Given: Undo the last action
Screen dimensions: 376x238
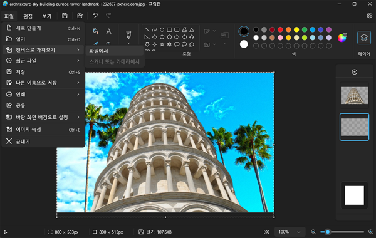Looking at the screenshot, I should coord(95,16).
